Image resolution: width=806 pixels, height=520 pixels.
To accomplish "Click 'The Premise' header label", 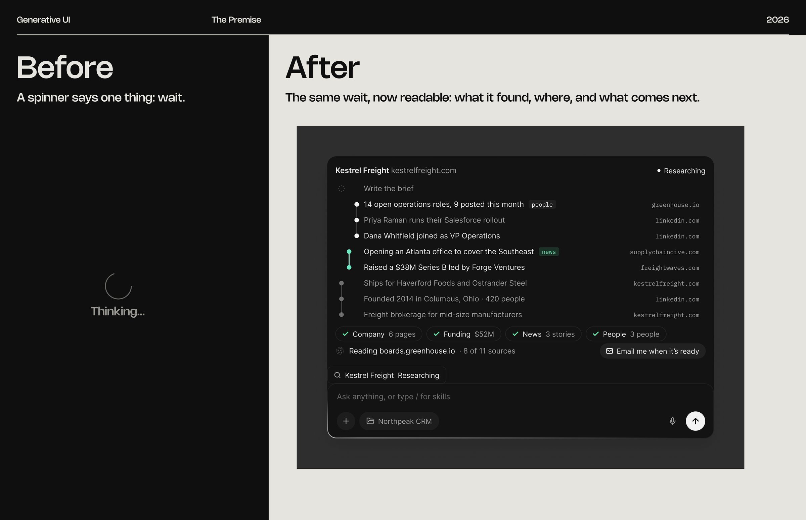I will click(236, 19).
